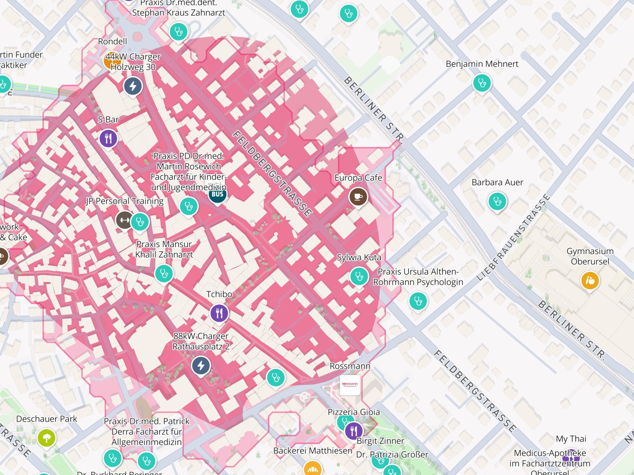Viewport: 634px width, 475px height.
Task: Click 88kW Charger Rathausplatz 2 pin
Action: [x=201, y=366]
